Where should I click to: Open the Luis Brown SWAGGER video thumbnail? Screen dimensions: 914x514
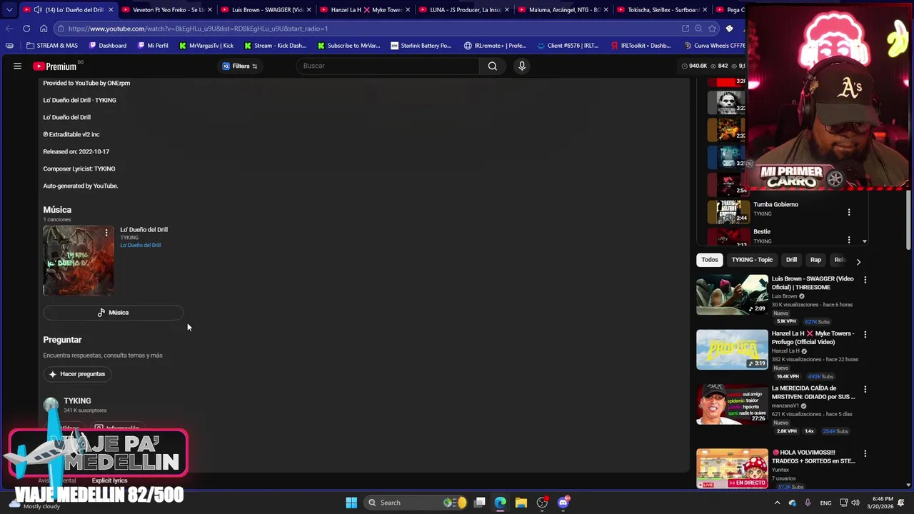(732, 295)
